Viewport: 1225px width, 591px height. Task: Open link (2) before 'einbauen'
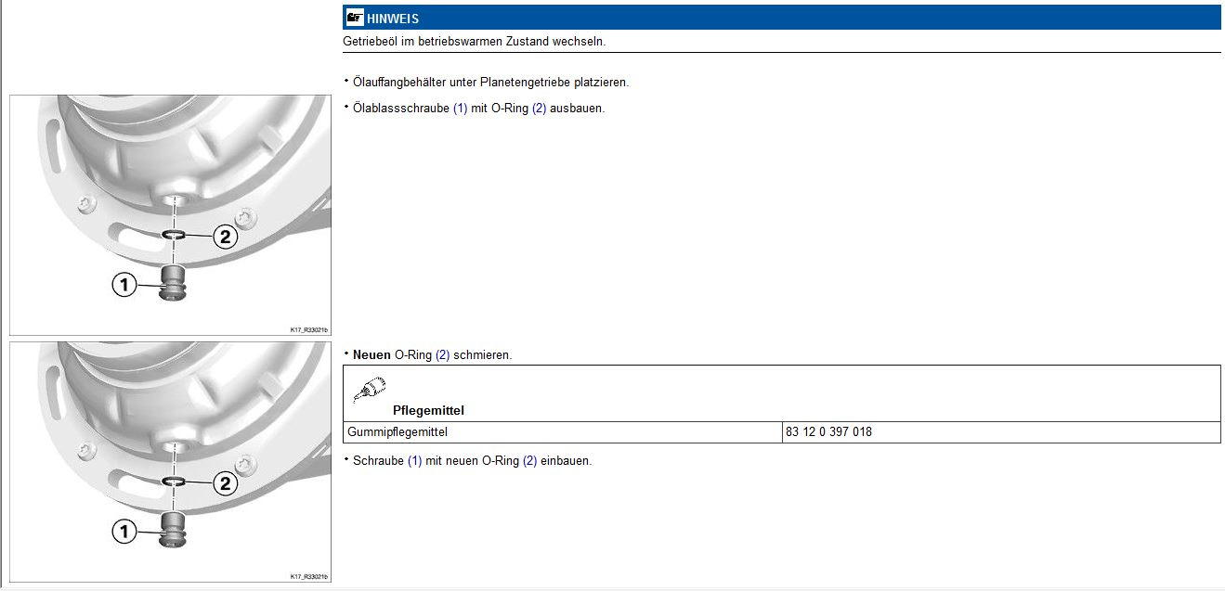point(529,460)
